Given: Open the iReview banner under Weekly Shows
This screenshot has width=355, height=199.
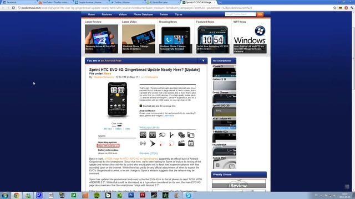Looking at the screenshot, I should point(239,184).
